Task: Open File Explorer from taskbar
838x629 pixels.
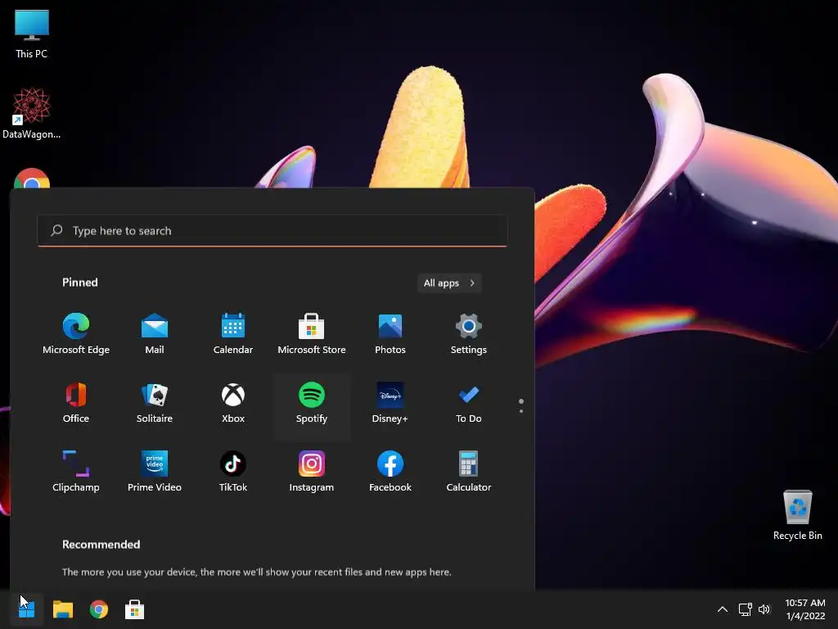Action: tap(63, 609)
